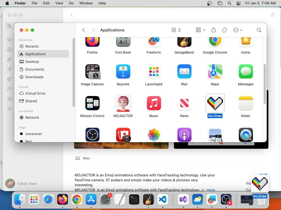Open Terminal from the Dock

point(134,199)
